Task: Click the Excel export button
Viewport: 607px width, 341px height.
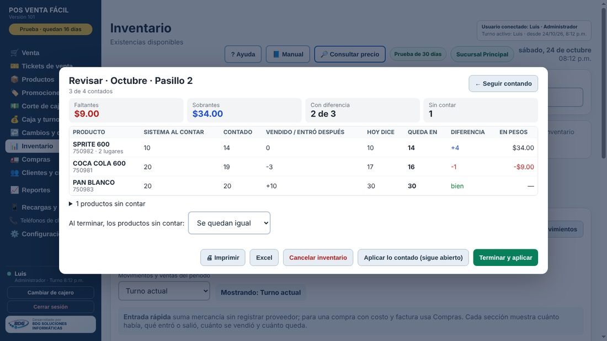Action: point(264,258)
